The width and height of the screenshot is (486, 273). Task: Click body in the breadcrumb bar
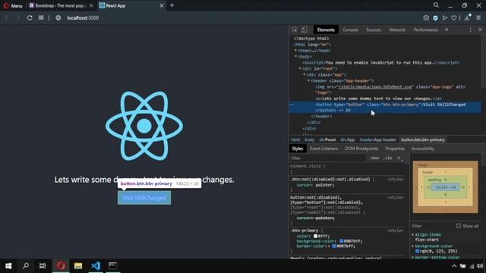pyautogui.click(x=309, y=140)
